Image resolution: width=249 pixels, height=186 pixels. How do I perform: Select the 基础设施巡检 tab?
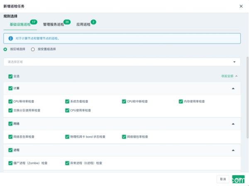tap(20, 24)
